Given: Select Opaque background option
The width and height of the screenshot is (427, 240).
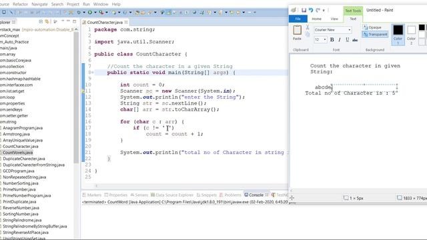Looking at the screenshot, I should tap(372, 27).
